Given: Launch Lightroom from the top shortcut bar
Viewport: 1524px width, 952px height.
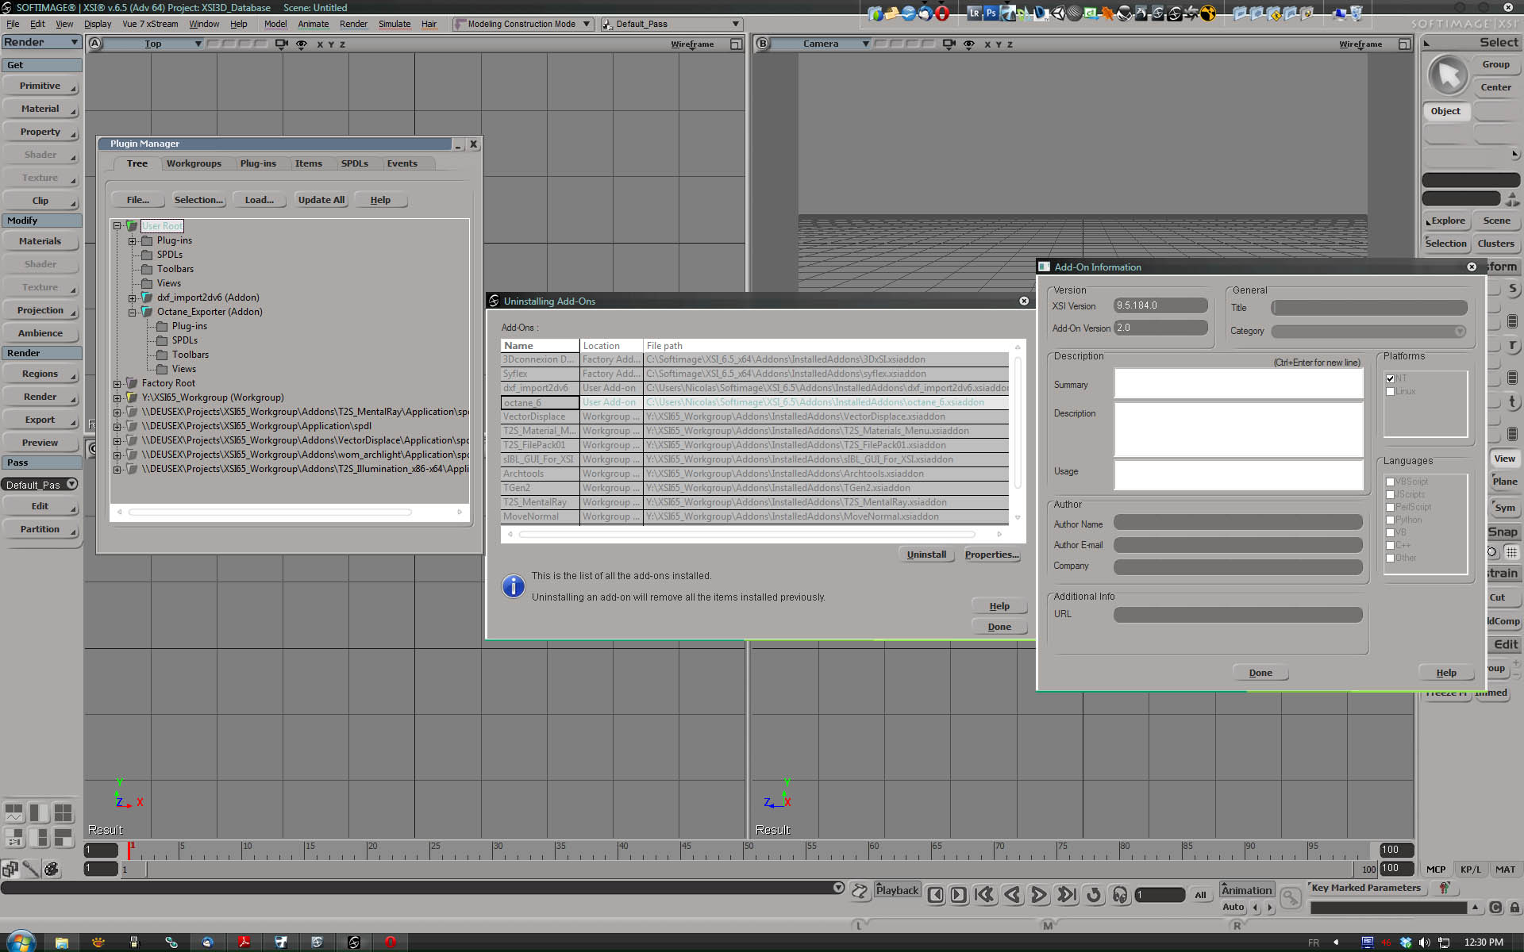Looking at the screenshot, I should [974, 13].
